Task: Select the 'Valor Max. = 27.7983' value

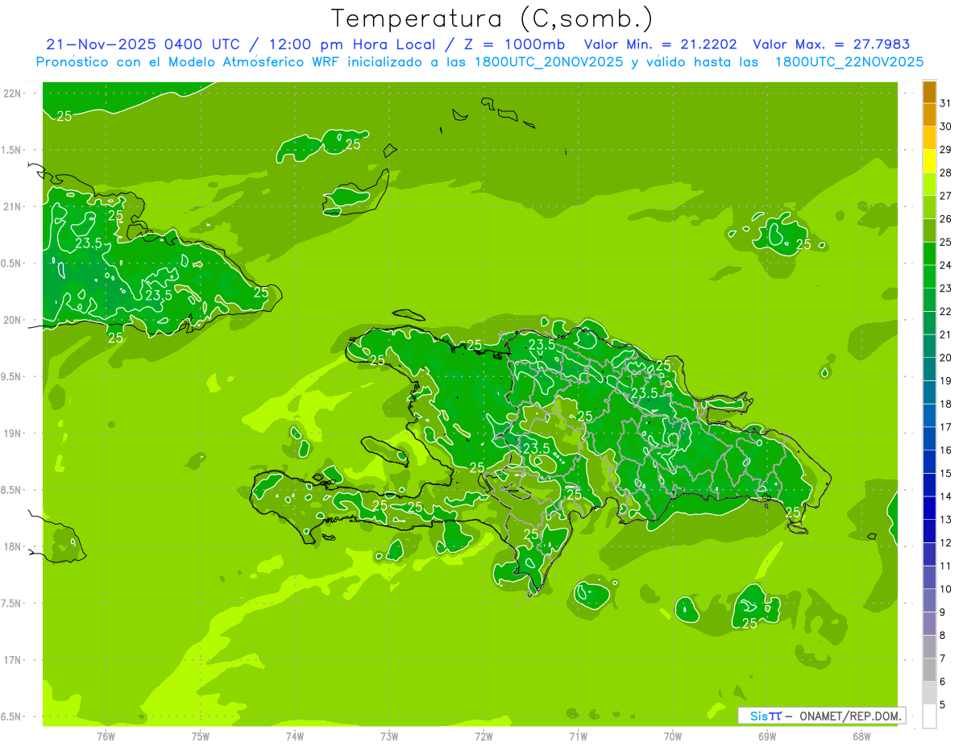Action: tap(831, 44)
